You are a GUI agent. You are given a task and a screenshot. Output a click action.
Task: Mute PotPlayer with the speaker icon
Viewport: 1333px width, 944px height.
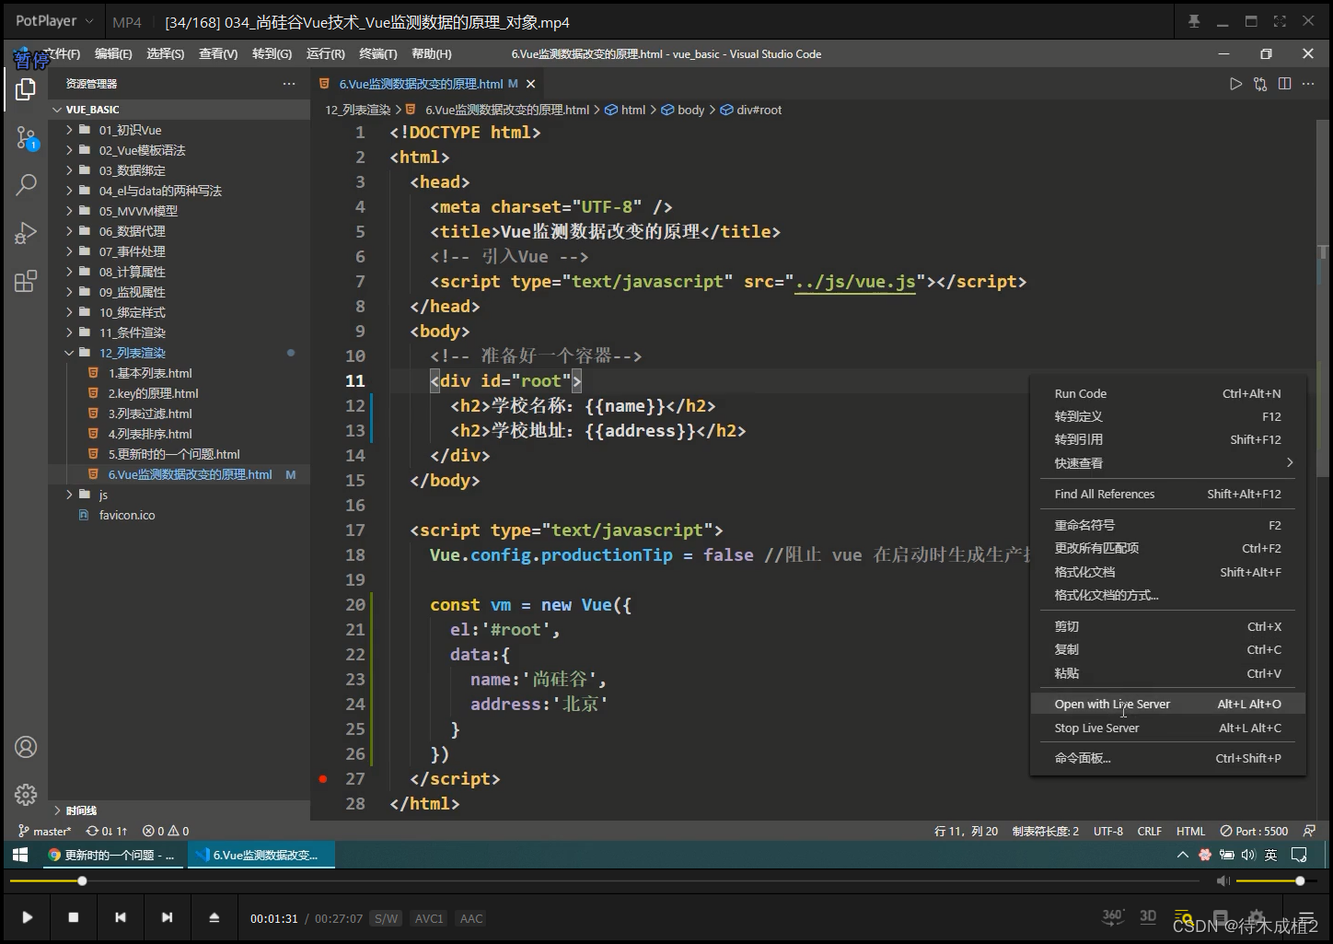point(1223,881)
